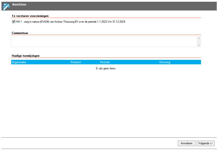The width and height of the screenshot is (217, 151).
Task: Click the empty area of the toewijzingen list
Action: tap(106, 99)
